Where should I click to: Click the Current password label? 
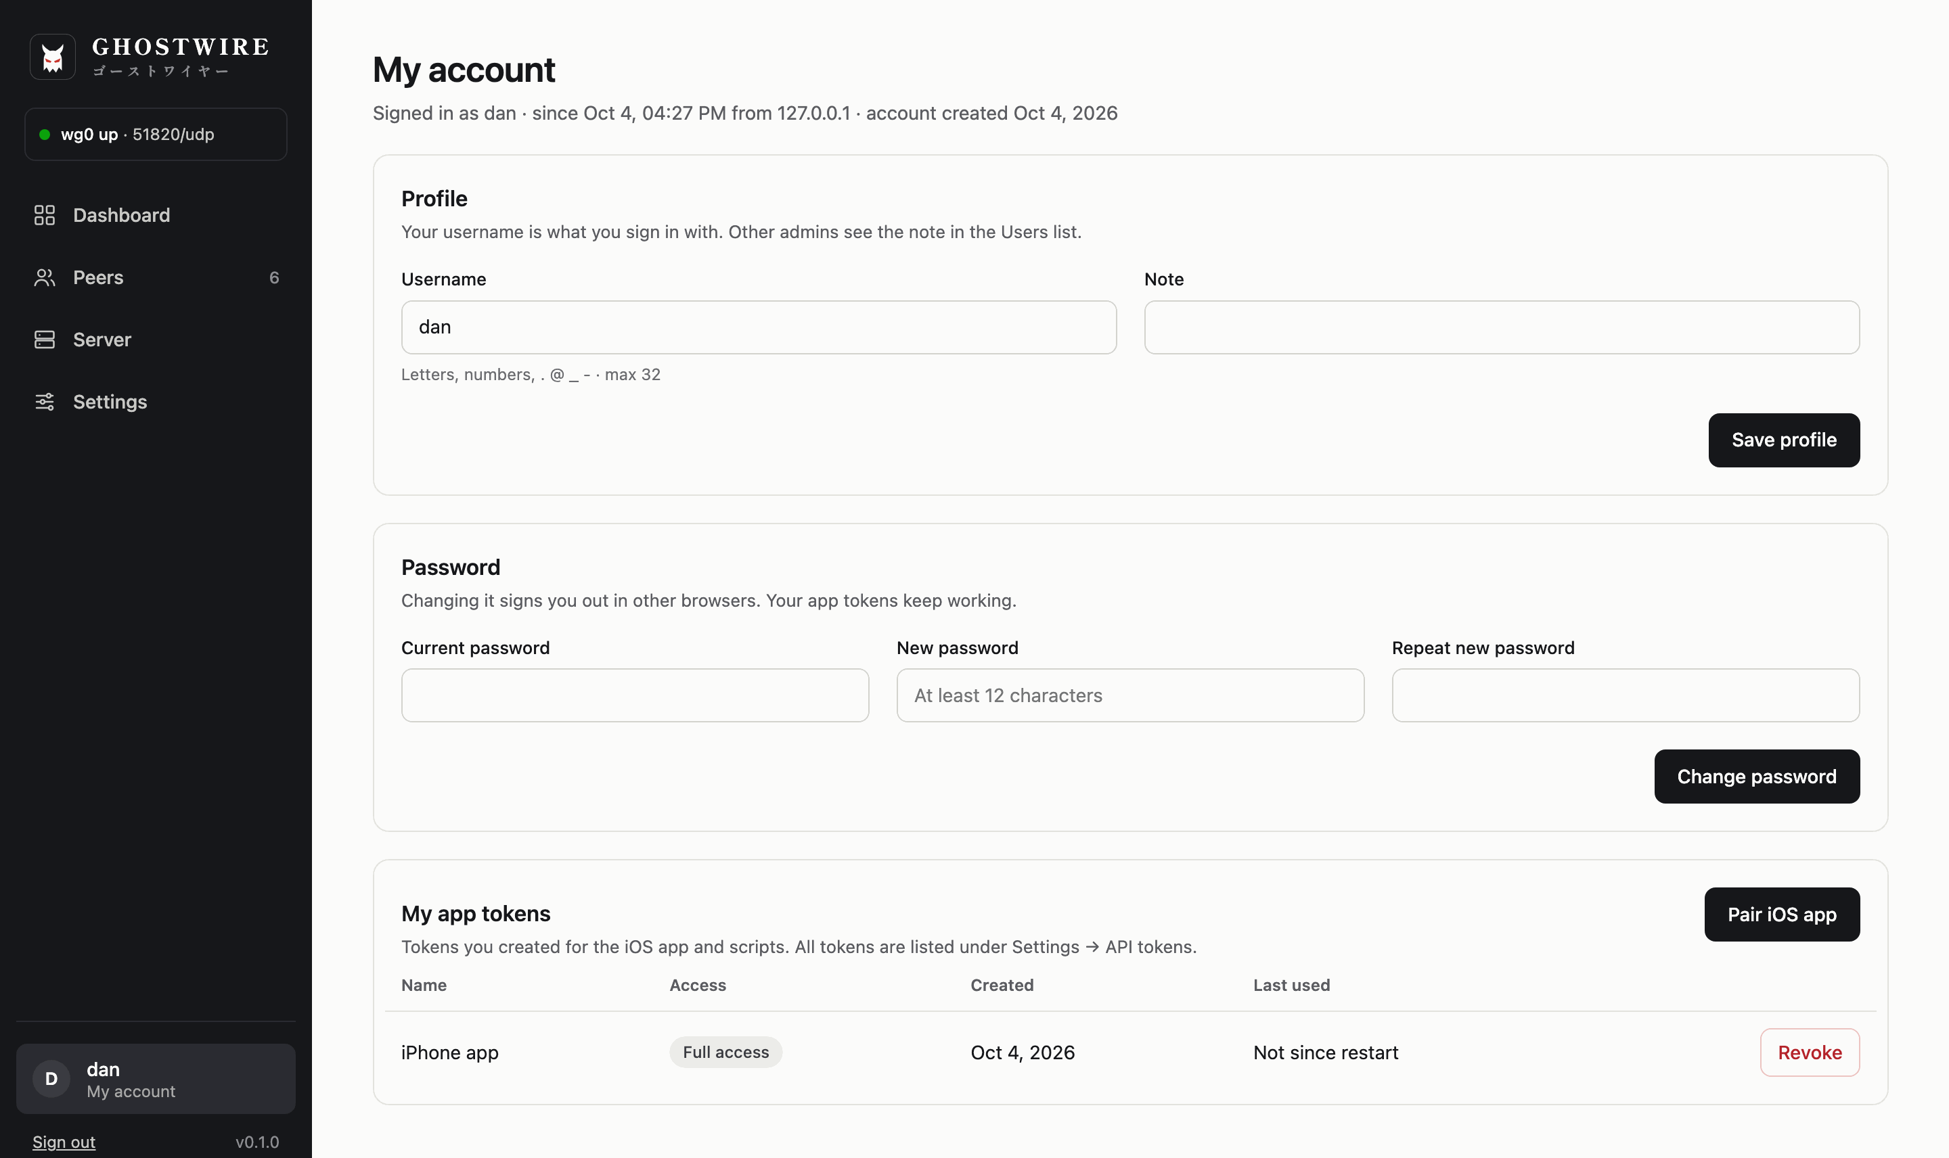475,648
